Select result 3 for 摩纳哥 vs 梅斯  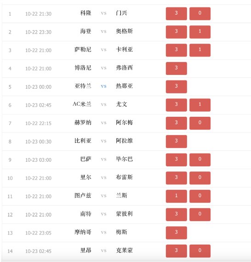(177, 233)
